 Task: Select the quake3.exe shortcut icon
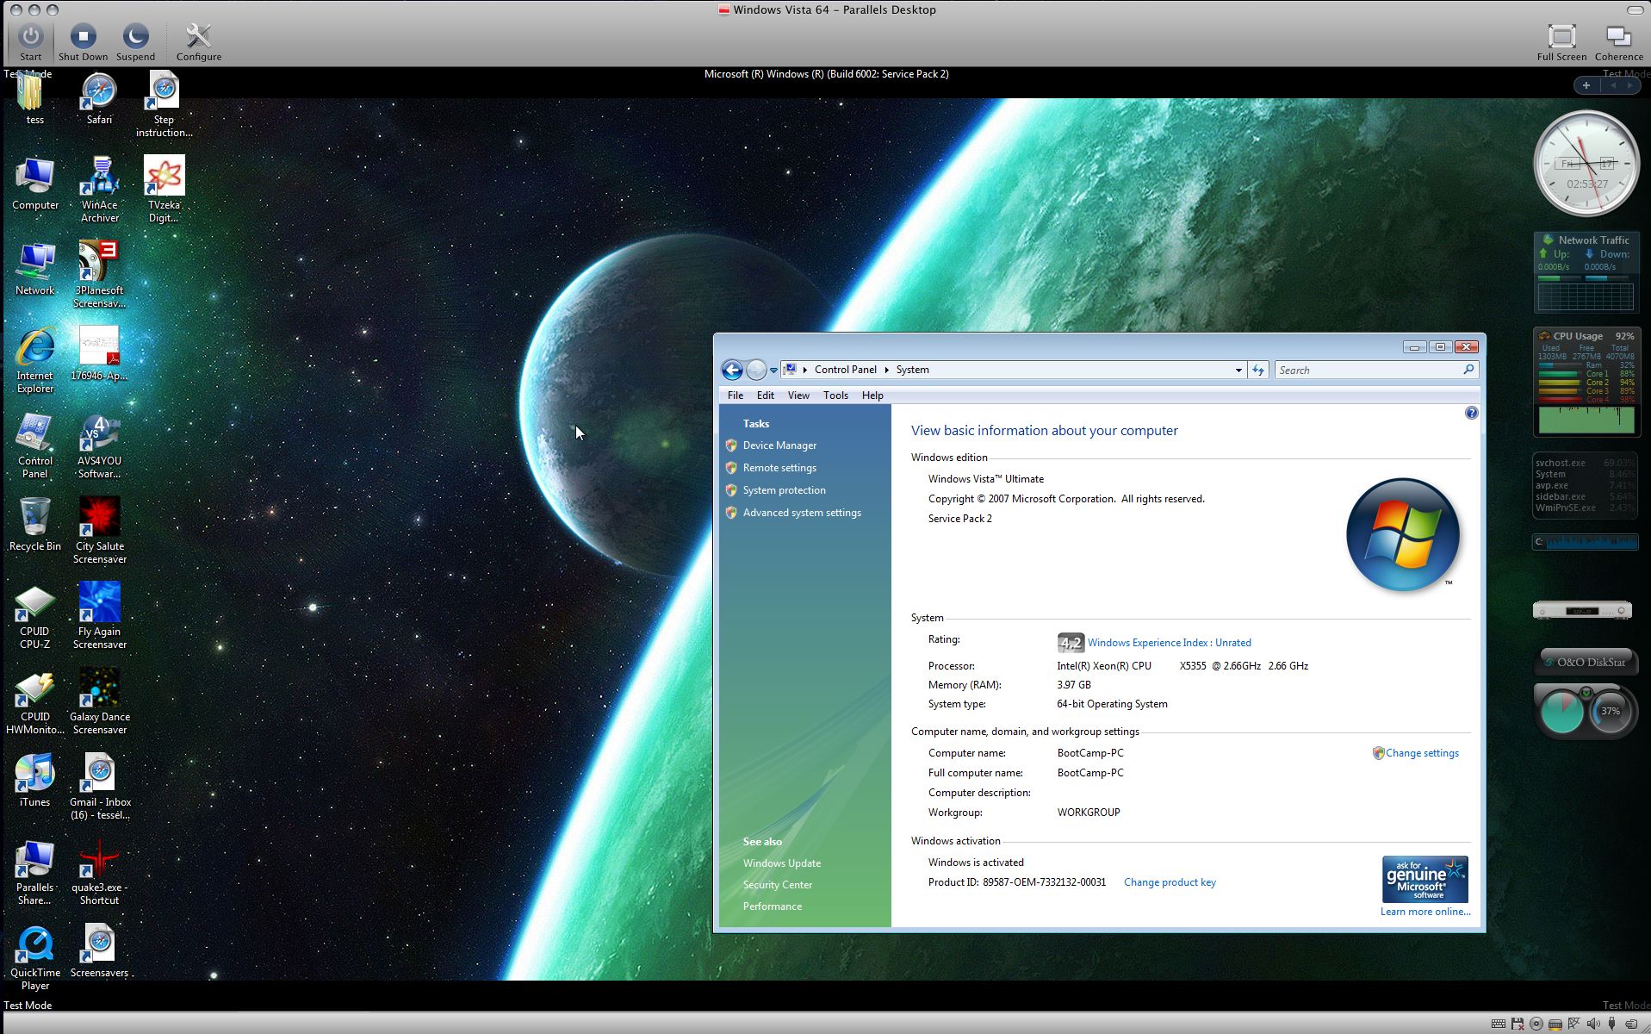99,872
